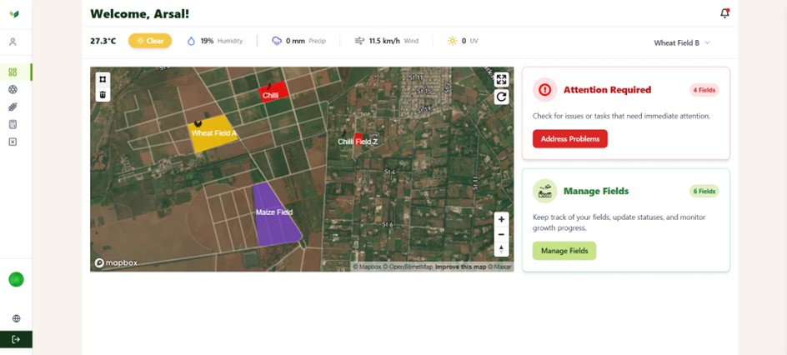The image size is (787, 355).
Task: Select the yellow Wheat Field A polygon
Action: [213, 133]
